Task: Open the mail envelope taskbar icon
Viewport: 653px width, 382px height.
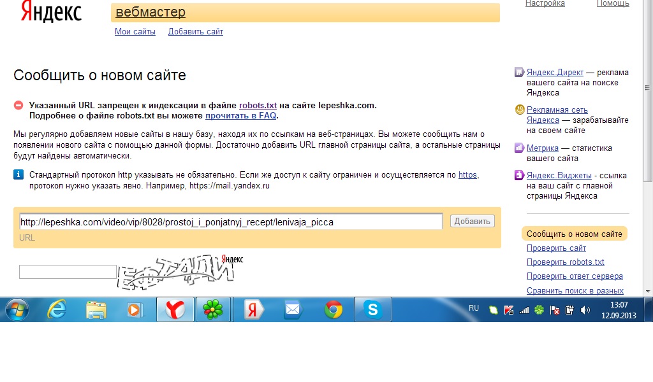Action: 292,309
